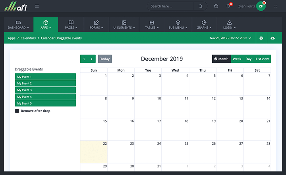Open the Tables menu
This screenshot has height=175, width=286.
(152, 25)
